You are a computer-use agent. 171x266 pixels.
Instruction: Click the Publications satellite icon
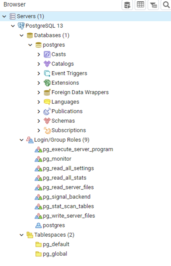[47, 111]
